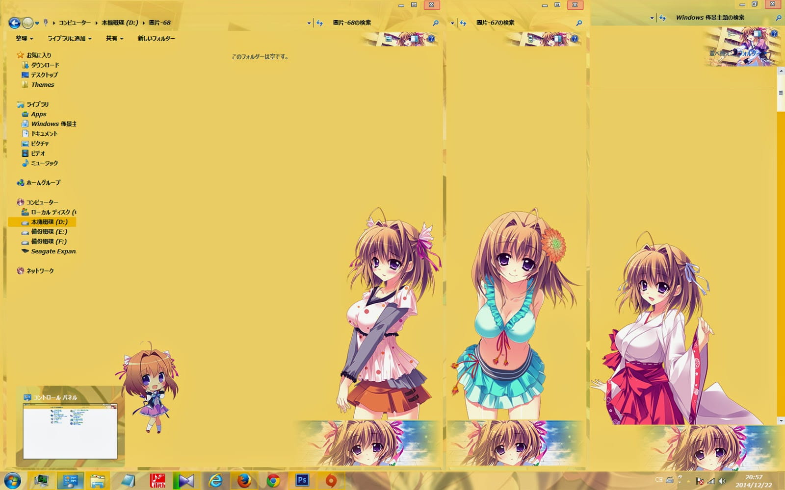Launch the Lilith music player
Screen dimensions: 785x490
pyautogui.click(x=156, y=481)
